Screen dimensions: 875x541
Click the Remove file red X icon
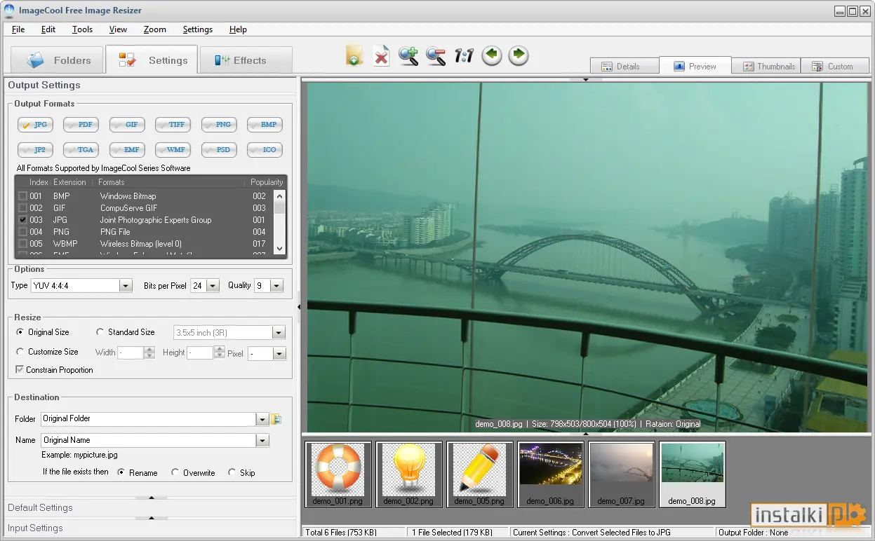[x=381, y=56]
